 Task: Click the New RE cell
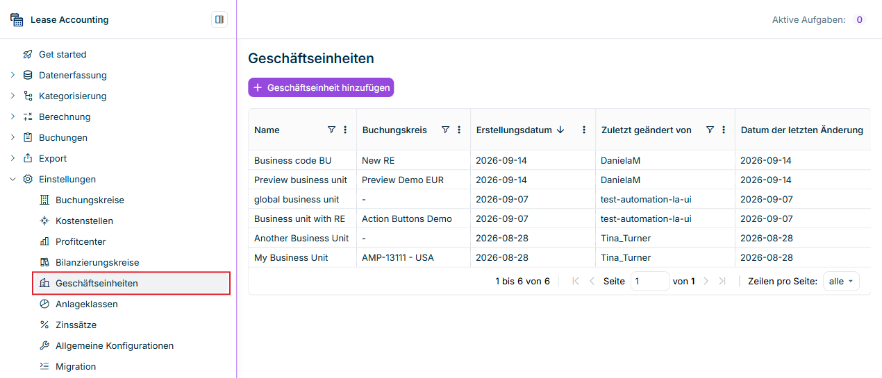(x=413, y=160)
